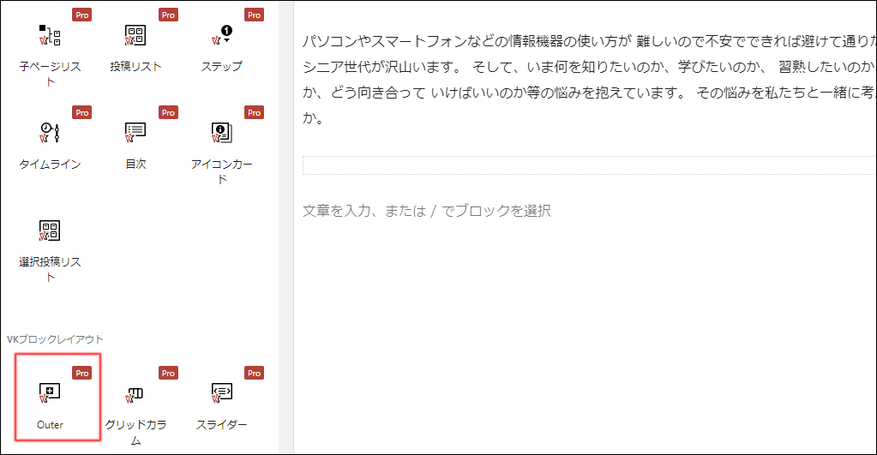
Task: Click the Pro badge above タイムライン
Action: 82,113
